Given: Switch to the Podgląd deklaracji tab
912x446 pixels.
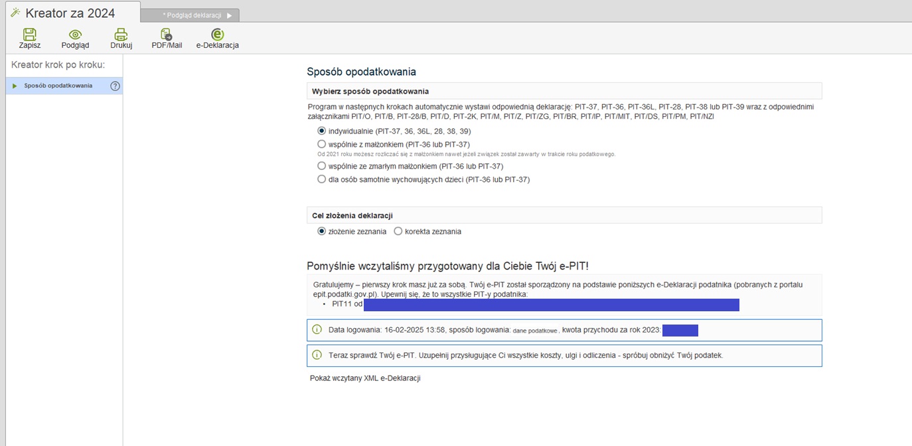Looking at the screenshot, I should 192,15.
